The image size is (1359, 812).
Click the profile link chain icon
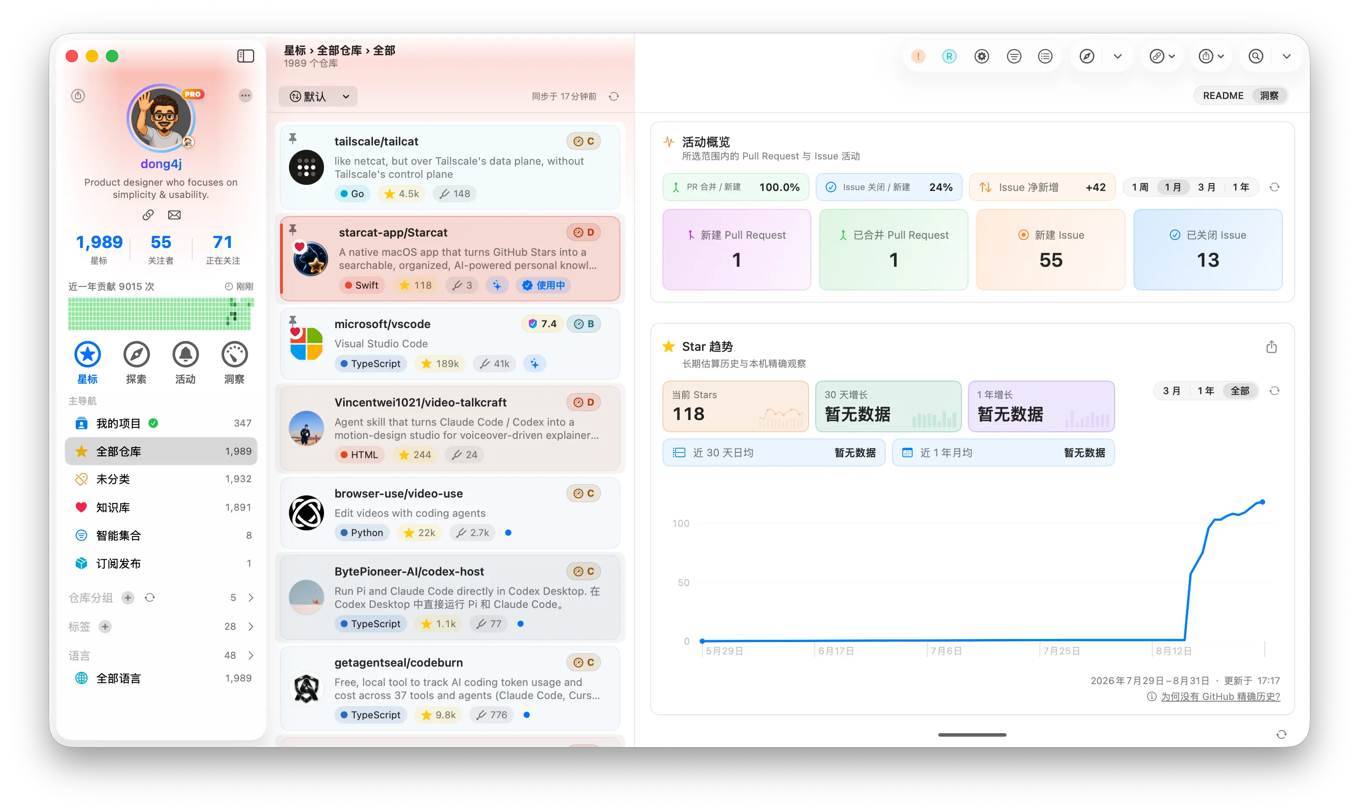pos(148,215)
